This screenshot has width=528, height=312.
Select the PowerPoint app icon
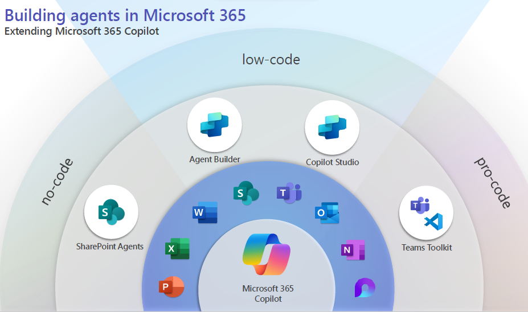click(171, 287)
